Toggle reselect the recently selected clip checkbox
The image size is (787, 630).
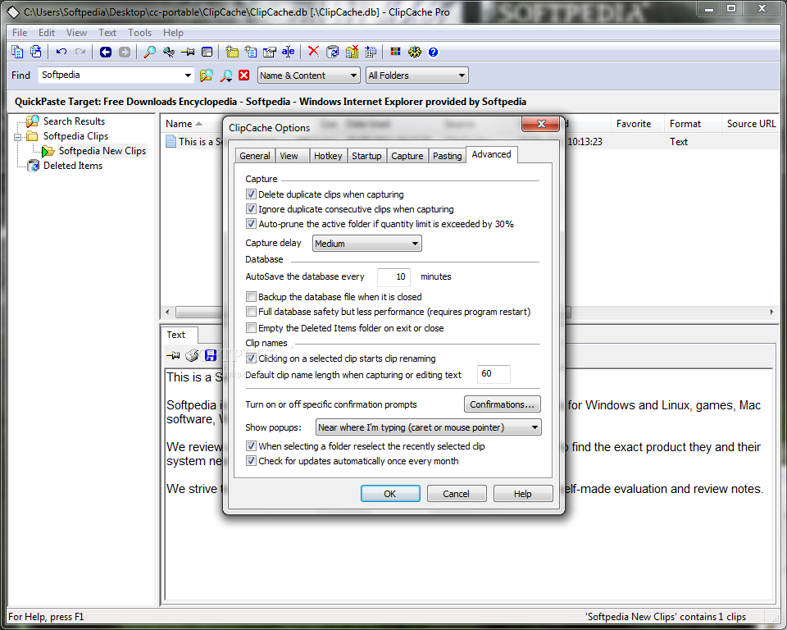(251, 445)
